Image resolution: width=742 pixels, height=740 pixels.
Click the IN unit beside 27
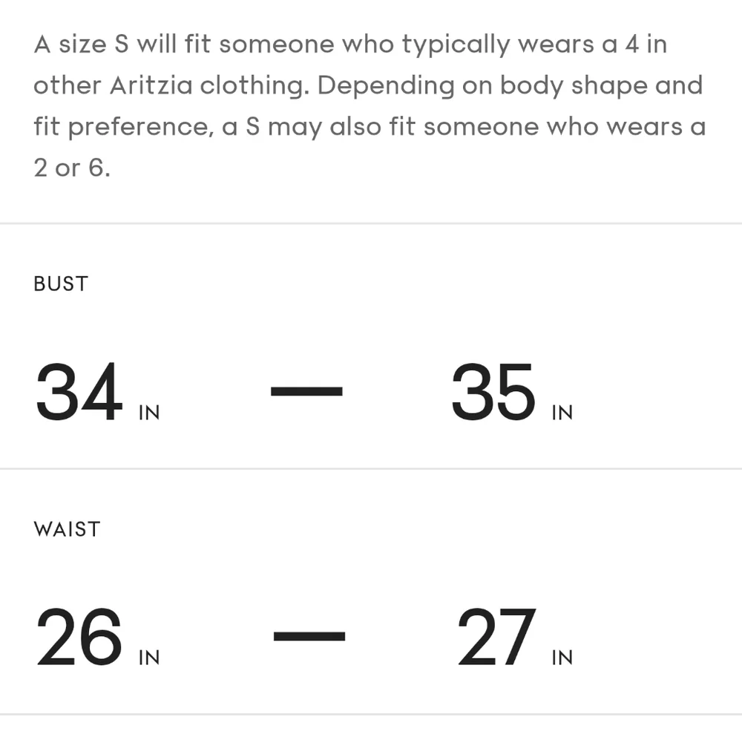562,658
